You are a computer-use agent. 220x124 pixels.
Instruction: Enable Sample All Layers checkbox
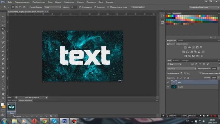pos(108,7)
